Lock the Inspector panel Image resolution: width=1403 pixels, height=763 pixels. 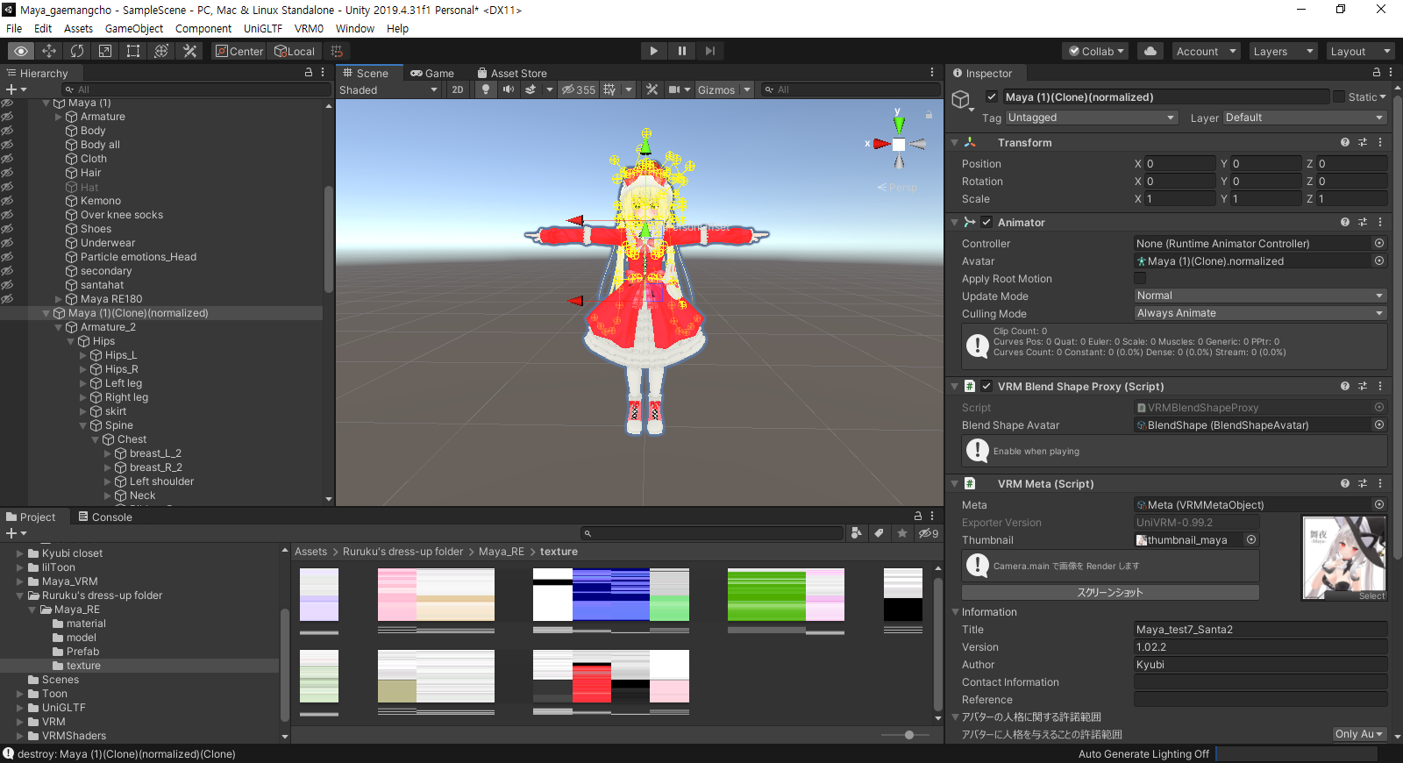click(x=1377, y=73)
